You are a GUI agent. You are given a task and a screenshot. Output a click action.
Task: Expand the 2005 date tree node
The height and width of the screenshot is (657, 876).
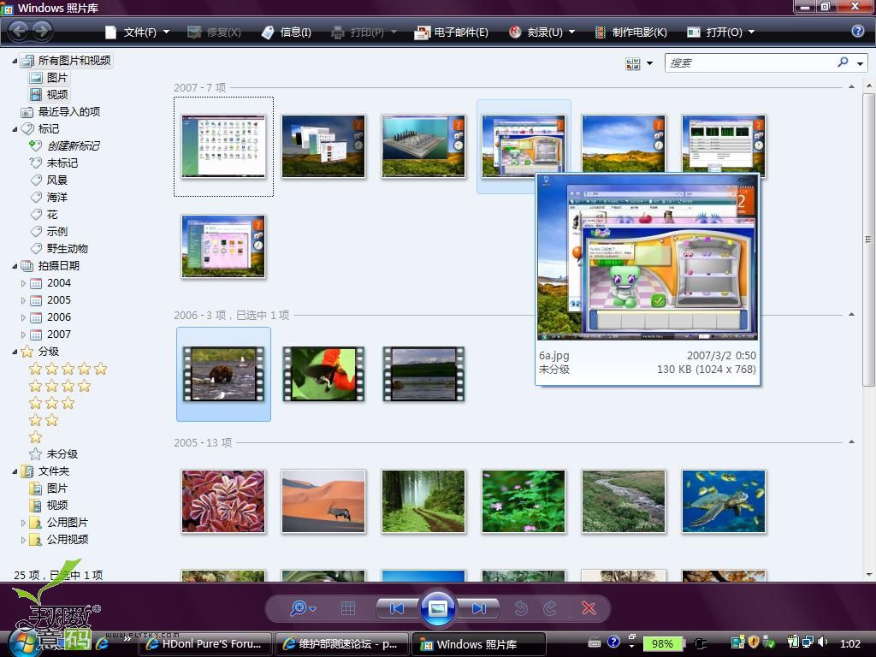point(23,300)
